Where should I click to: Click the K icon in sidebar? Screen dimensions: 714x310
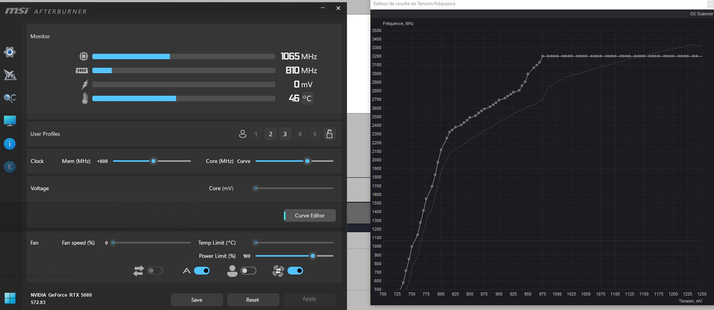9,166
